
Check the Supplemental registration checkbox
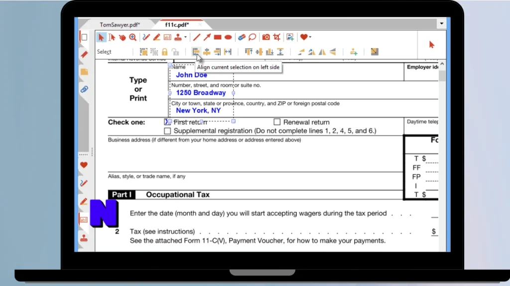[167, 131]
